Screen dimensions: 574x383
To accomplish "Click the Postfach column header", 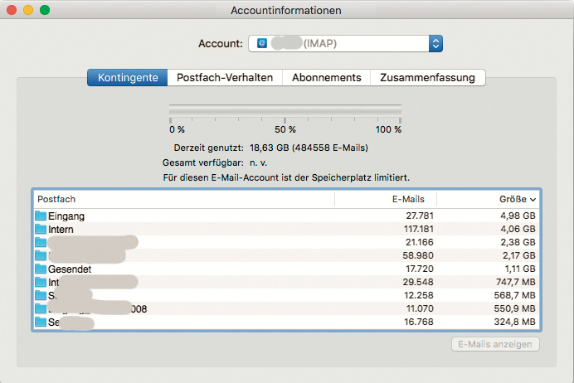I will tap(182, 200).
